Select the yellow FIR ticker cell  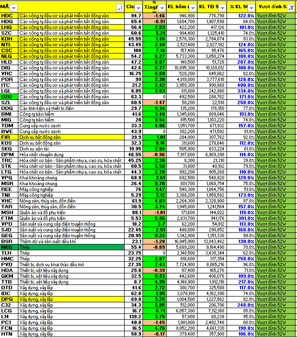point(9,137)
